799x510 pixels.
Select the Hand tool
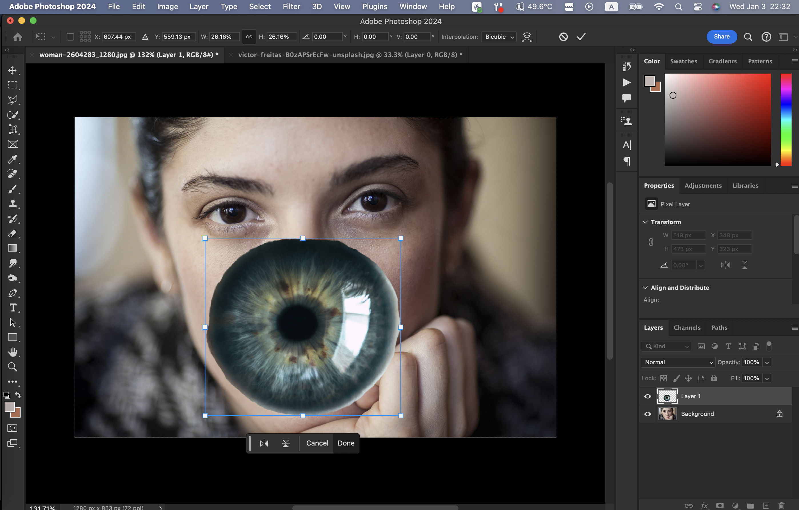(x=12, y=352)
